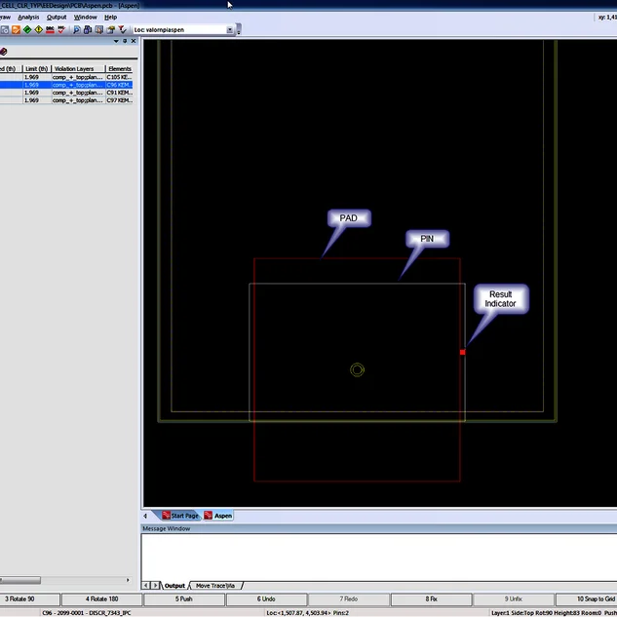Click the yellow circle origin in canvas
This screenshot has height=617, width=617.
pos(357,369)
